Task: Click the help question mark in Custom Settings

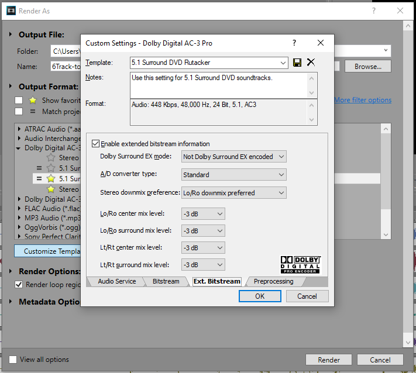Action: [294, 43]
